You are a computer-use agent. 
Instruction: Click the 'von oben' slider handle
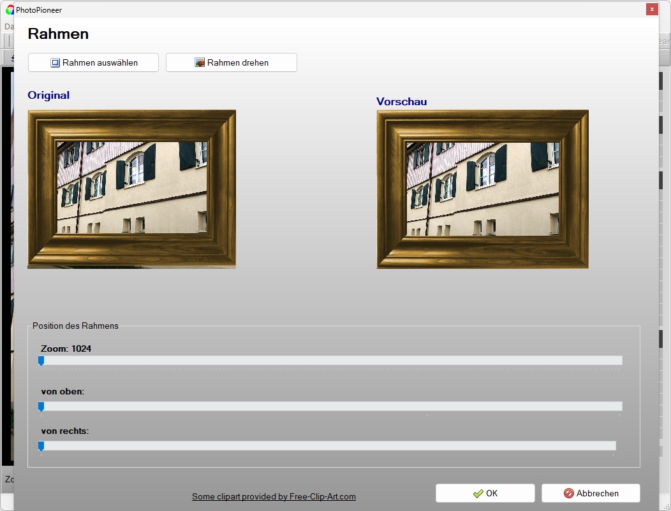pos(41,407)
